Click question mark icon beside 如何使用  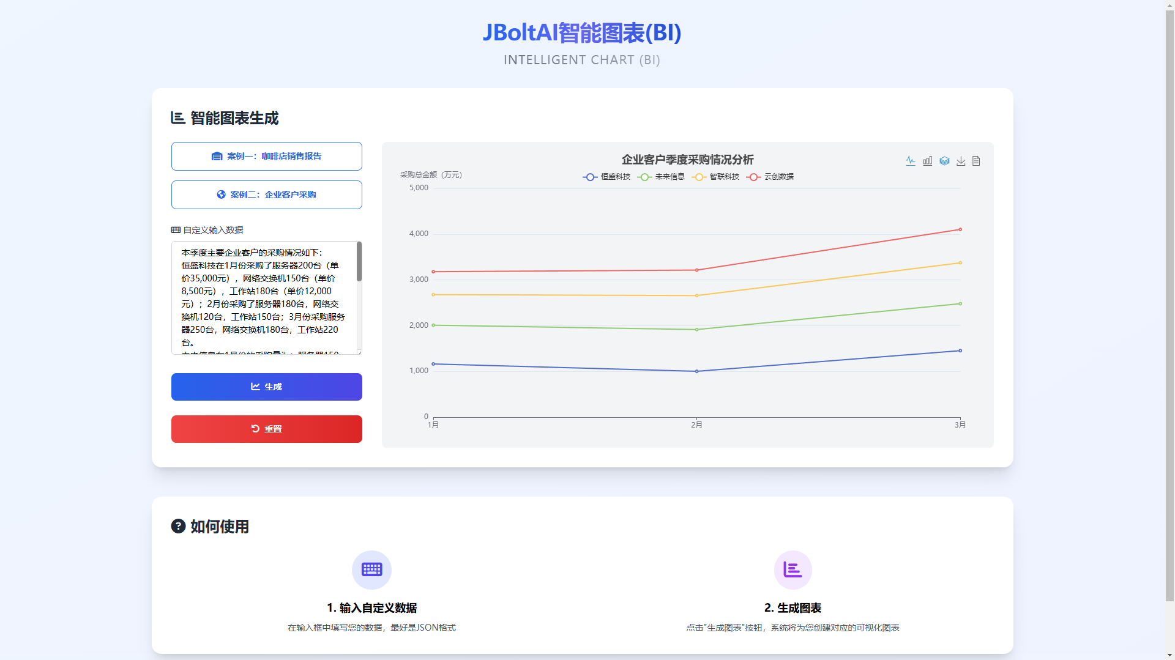pos(178,526)
